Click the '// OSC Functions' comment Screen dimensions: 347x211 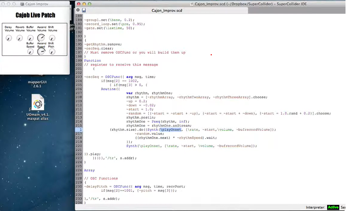tap(101, 178)
